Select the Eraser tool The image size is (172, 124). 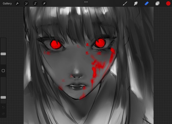point(146,4)
